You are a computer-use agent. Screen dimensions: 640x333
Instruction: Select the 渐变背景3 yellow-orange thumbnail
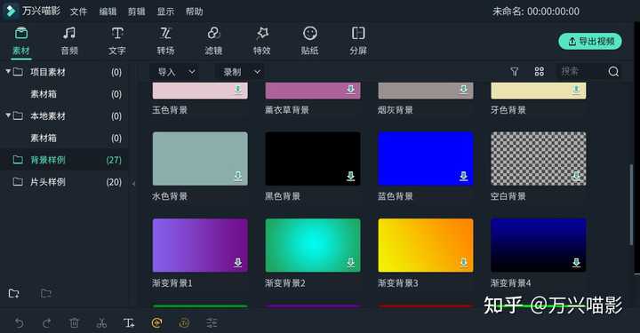(x=426, y=245)
